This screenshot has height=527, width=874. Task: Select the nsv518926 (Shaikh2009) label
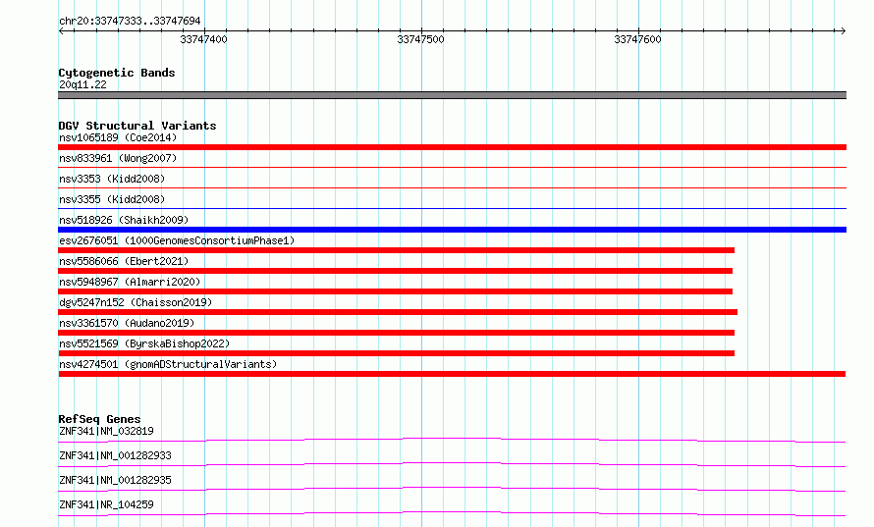(124, 220)
